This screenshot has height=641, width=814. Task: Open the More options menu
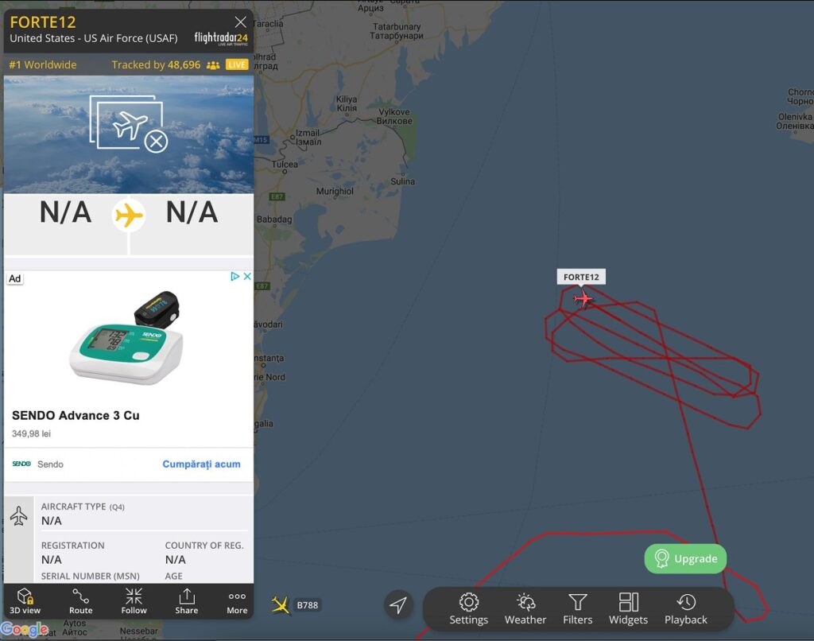[237, 601]
